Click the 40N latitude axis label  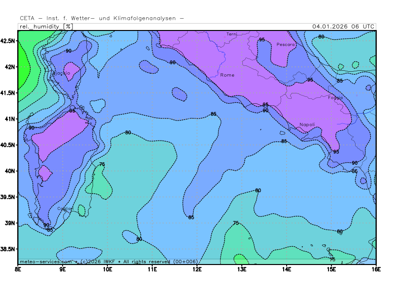[x=10, y=171]
